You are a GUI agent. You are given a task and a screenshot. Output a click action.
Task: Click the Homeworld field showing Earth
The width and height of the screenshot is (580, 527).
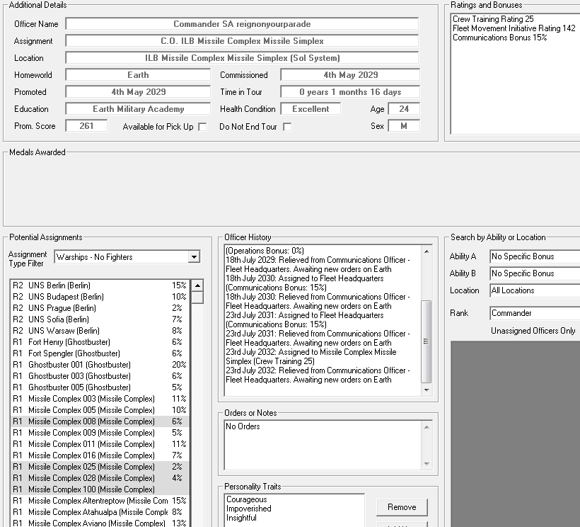coord(138,75)
